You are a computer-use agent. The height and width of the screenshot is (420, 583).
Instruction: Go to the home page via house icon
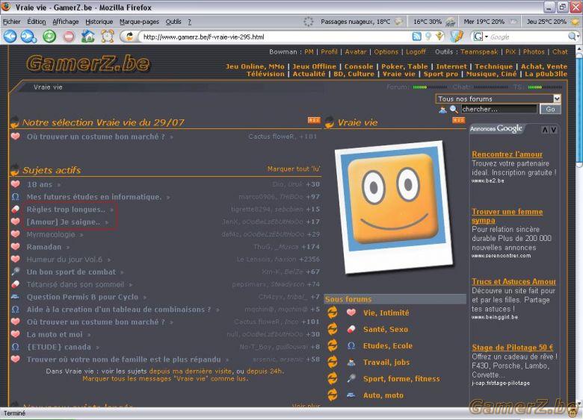pos(88,37)
